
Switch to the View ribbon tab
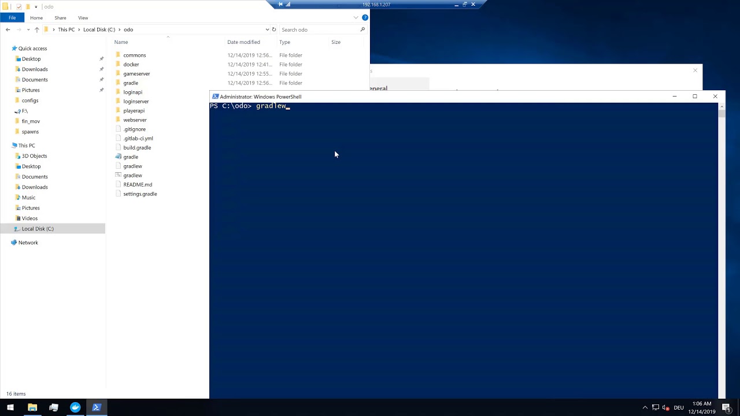(83, 18)
